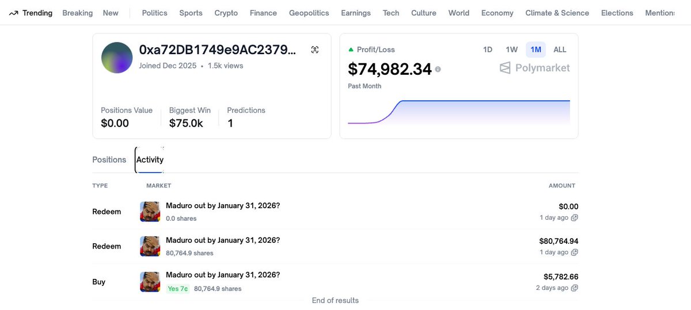Open the Climate & Science category
Image resolution: width=691 pixels, height=310 pixels.
click(x=557, y=13)
